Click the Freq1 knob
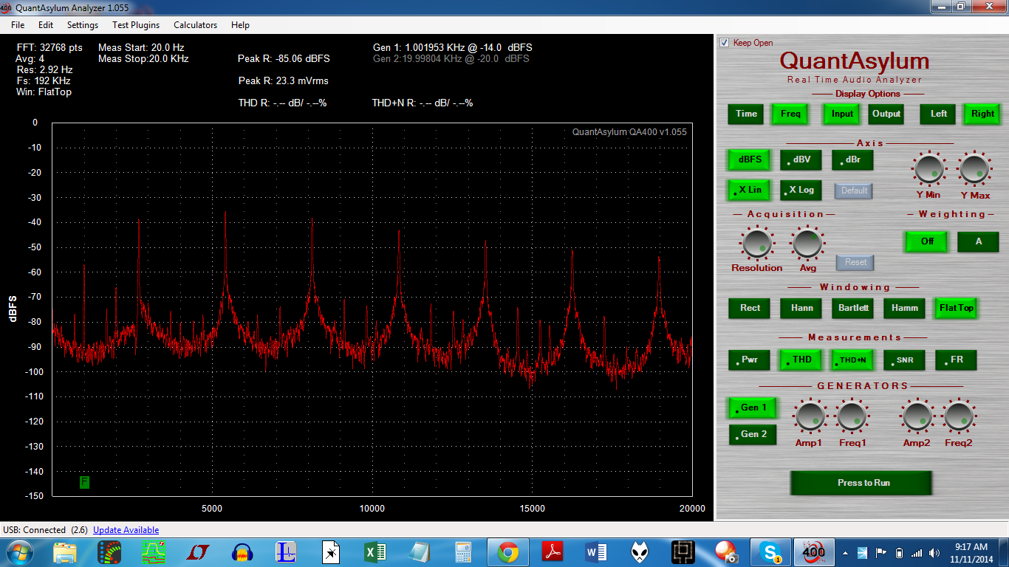The height and width of the screenshot is (567, 1009). 852,417
